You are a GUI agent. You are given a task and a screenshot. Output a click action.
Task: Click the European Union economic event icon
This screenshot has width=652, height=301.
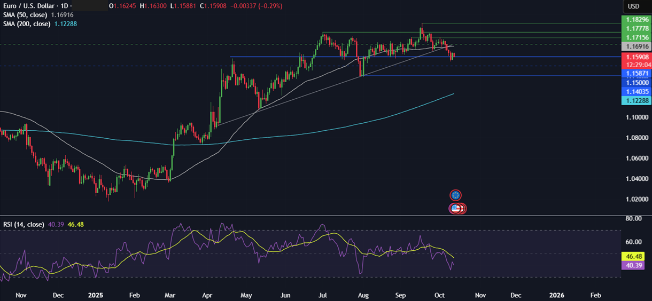point(455,195)
